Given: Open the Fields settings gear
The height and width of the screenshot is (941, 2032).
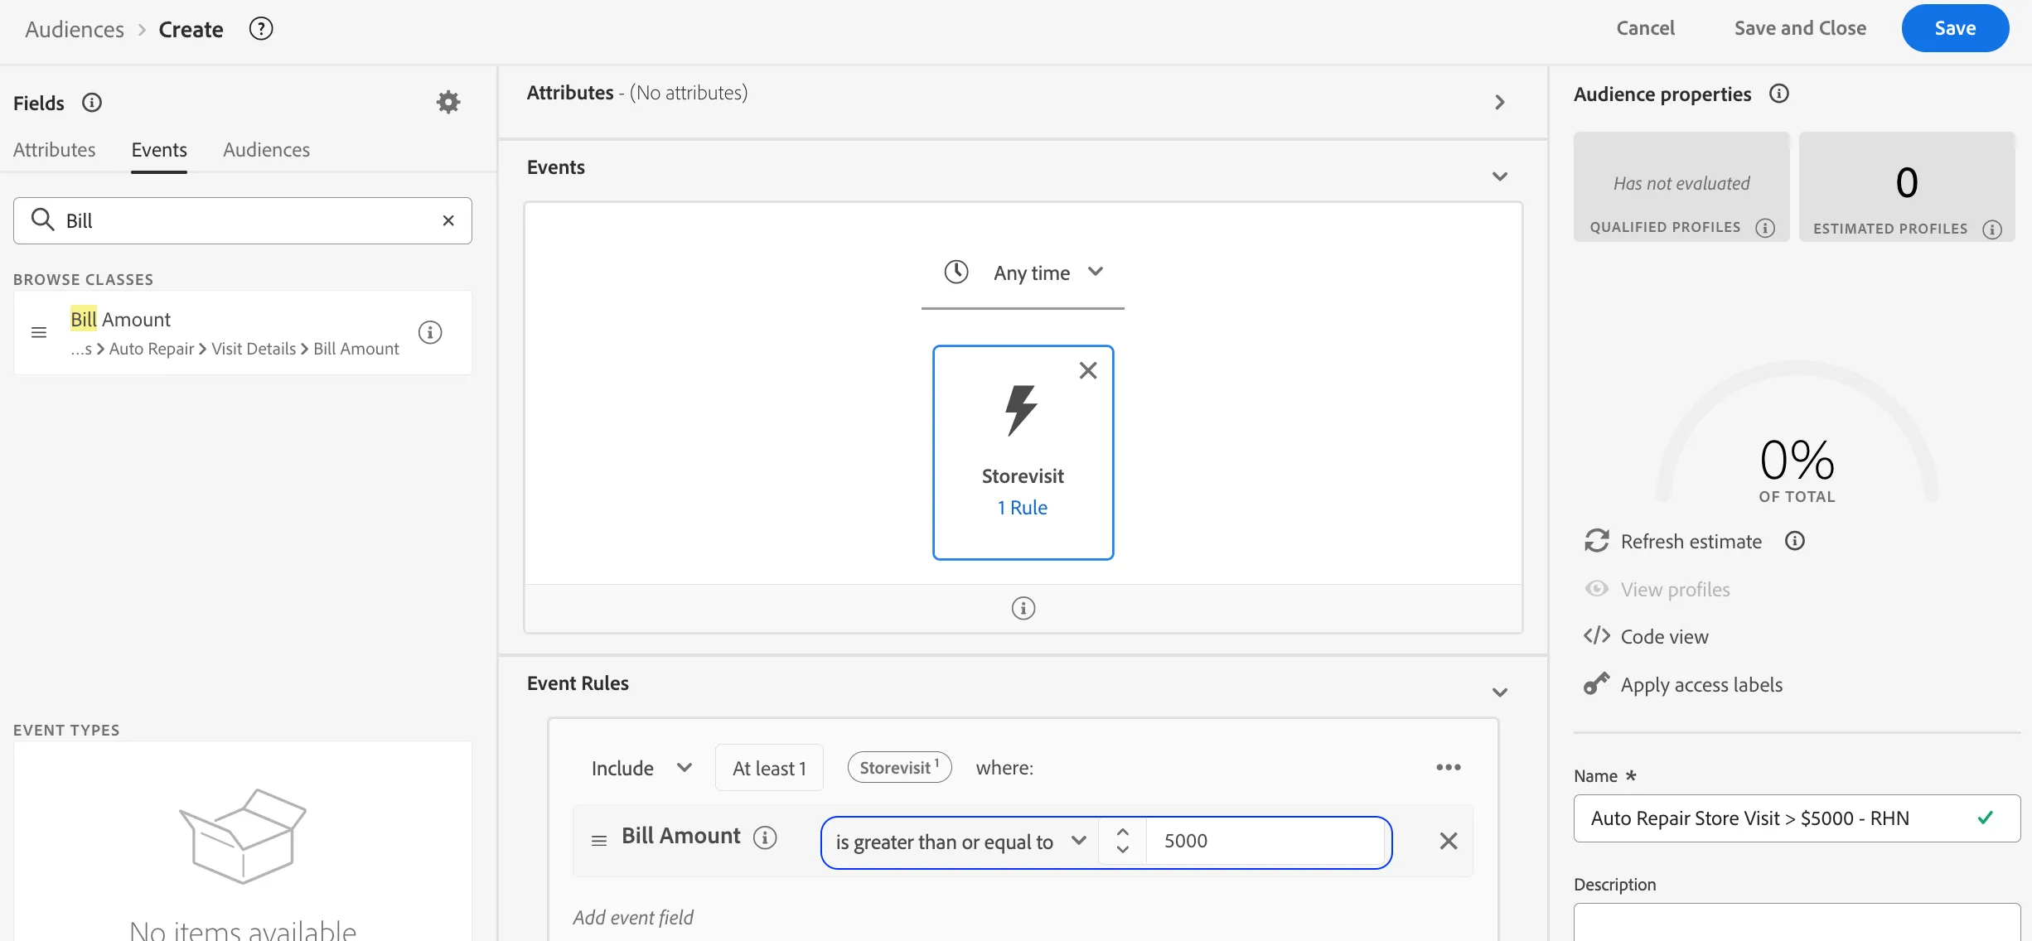Looking at the screenshot, I should (448, 102).
